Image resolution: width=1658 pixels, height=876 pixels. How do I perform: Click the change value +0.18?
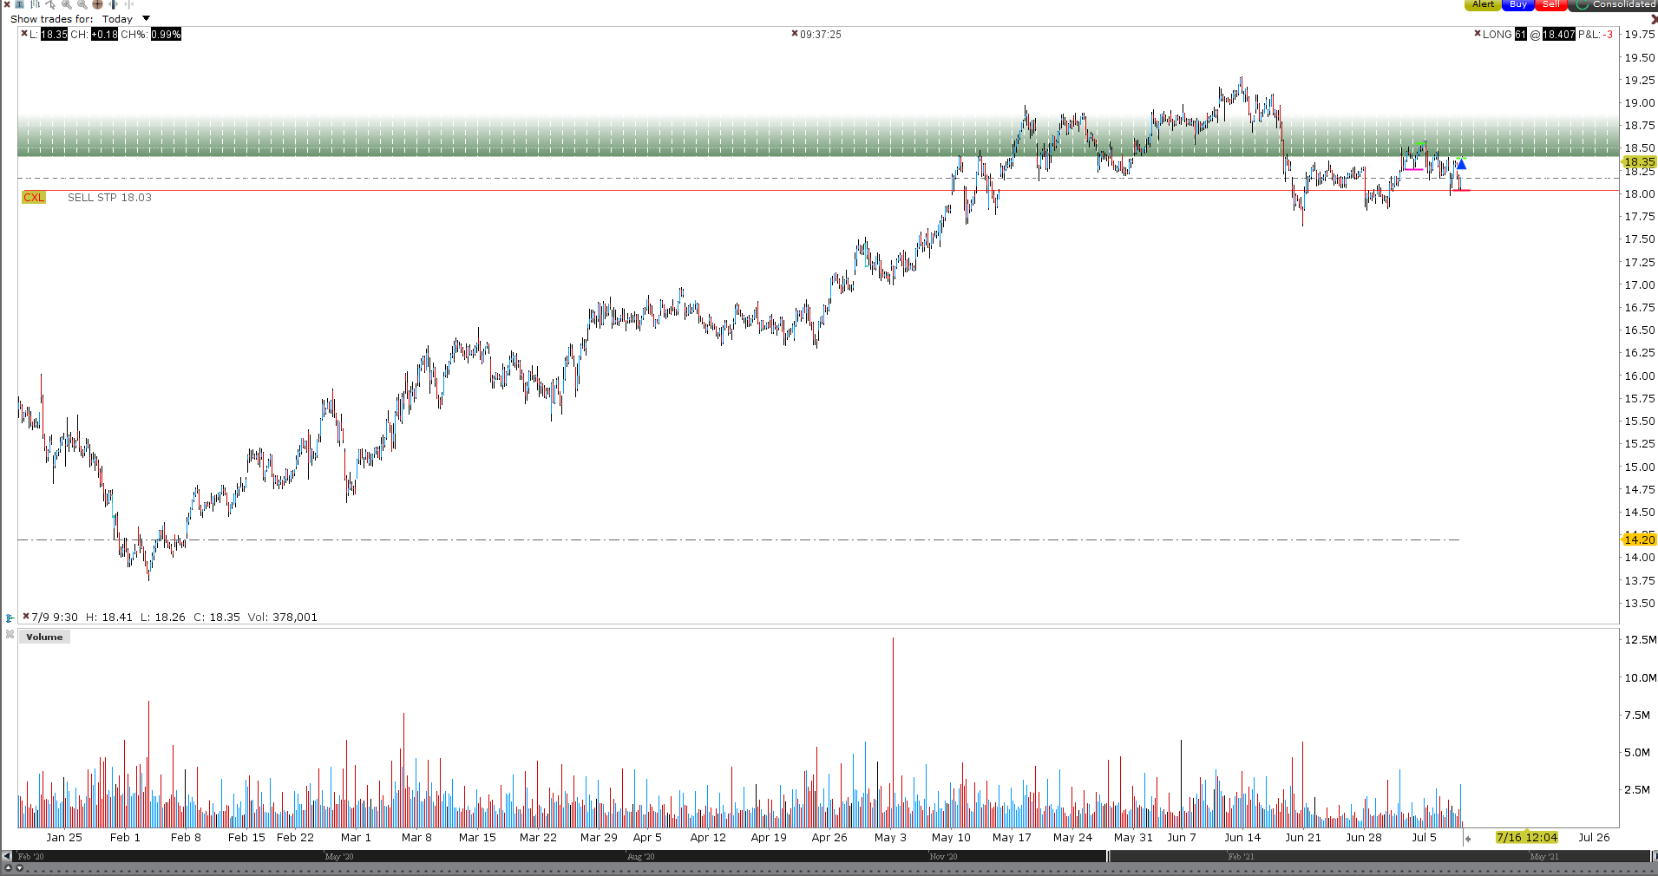pyautogui.click(x=104, y=34)
